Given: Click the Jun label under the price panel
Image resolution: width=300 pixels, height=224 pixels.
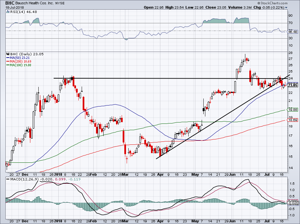Looking at the screenshot, I should pos(232,174).
